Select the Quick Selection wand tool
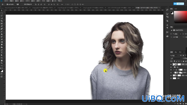Viewport: 187px width, 105px height. 2,18
